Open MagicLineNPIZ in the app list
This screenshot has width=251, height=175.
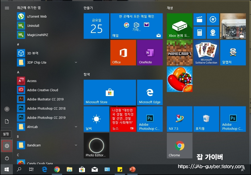[47, 35]
